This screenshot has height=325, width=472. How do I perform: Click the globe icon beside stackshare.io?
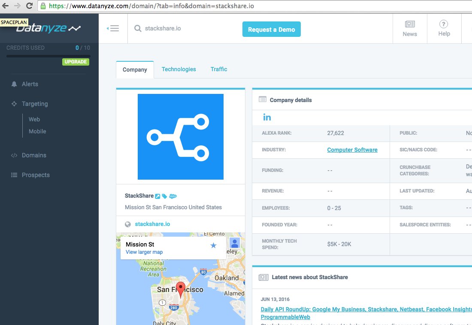click(x=127, y=224)
